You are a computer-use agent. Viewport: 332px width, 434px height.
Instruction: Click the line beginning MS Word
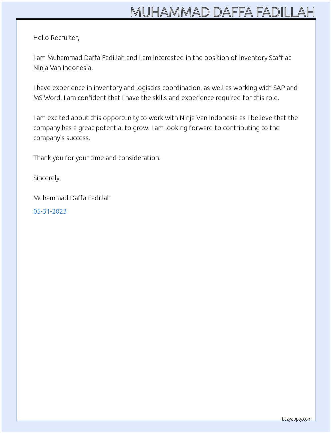156,98
